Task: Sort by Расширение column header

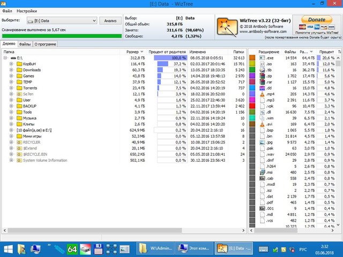Action: [269, 52]
